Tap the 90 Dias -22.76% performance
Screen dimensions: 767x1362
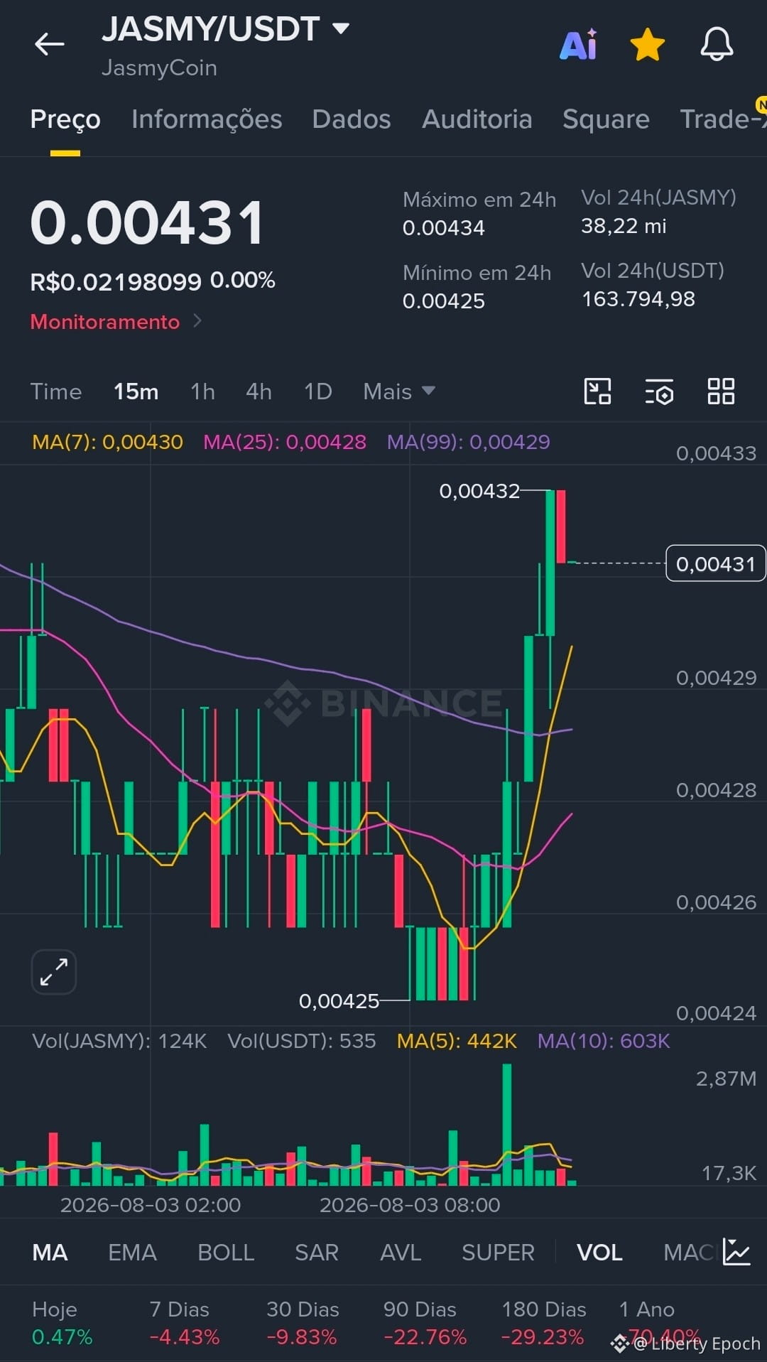425,1323
